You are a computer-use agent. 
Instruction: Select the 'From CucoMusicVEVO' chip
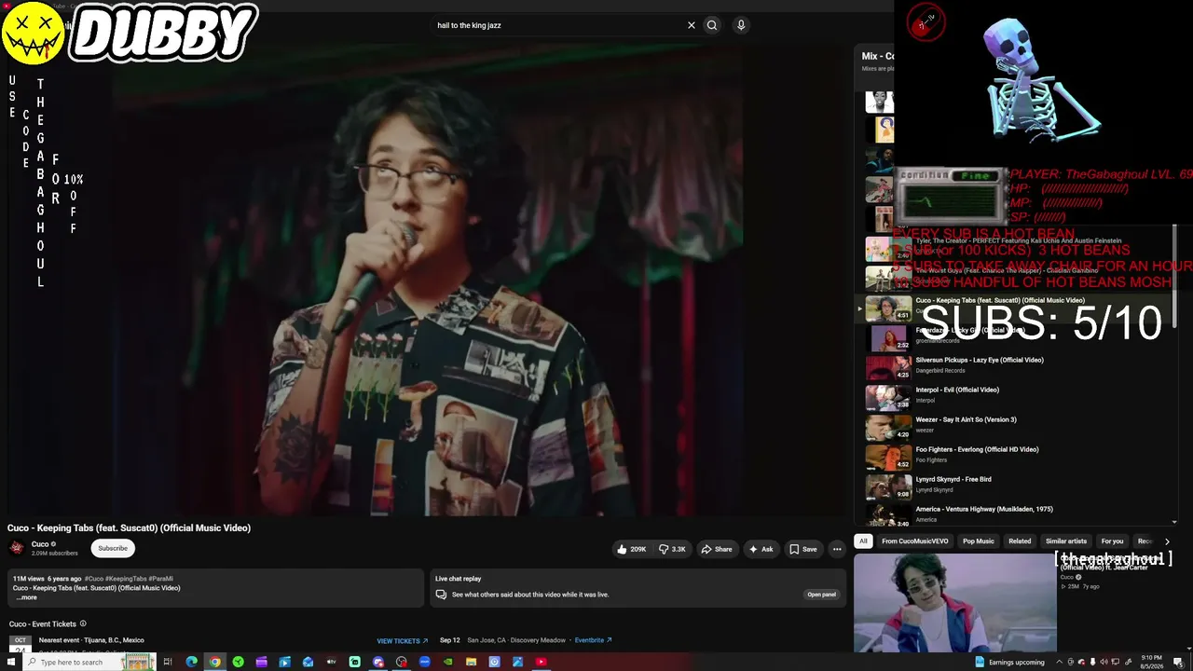[915, 541]
